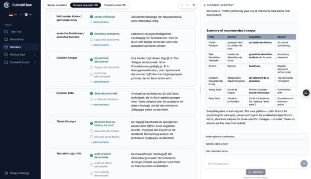
Task: Select 'surcharge décisionnelle' radio option
Action: pyautogui.click(x=92, y=75)
